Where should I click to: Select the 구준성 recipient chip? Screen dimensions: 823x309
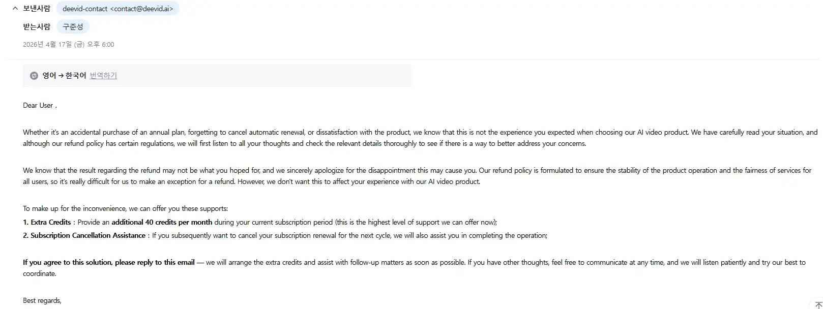coord(73,27)
